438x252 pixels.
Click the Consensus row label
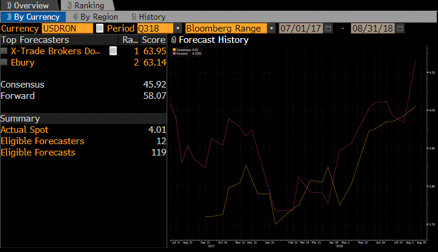23,85
